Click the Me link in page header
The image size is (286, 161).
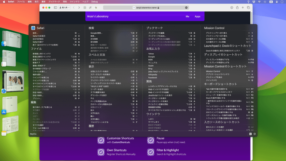[x=187, y=16]
